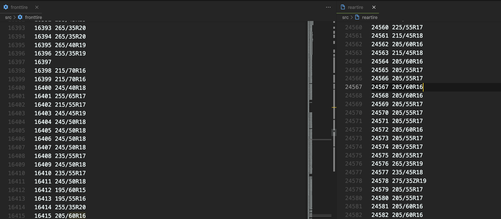Click line 24567 text 205/60R16
The height and width of the screenshot is (219, 501).
tap(407, 87)
